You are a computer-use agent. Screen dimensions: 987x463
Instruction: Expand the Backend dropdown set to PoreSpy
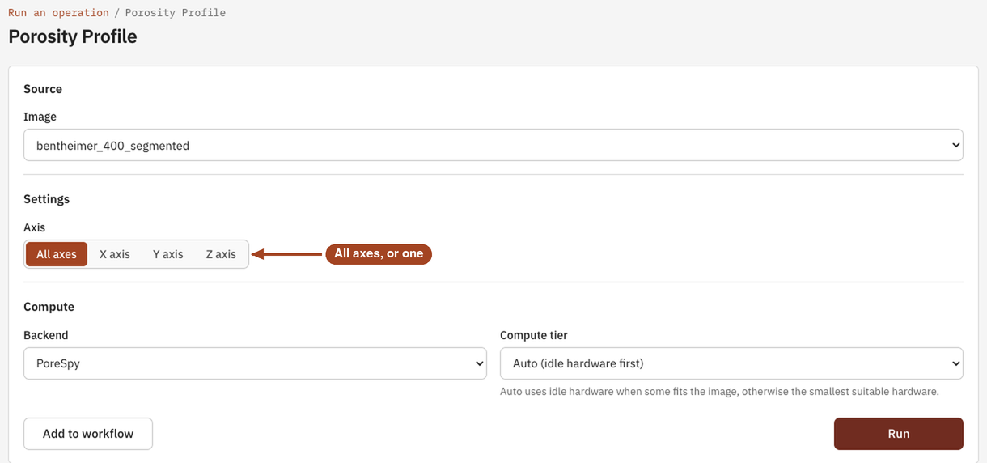point(255,363)
